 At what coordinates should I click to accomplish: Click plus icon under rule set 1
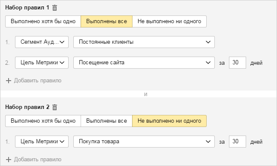(9, 81)
